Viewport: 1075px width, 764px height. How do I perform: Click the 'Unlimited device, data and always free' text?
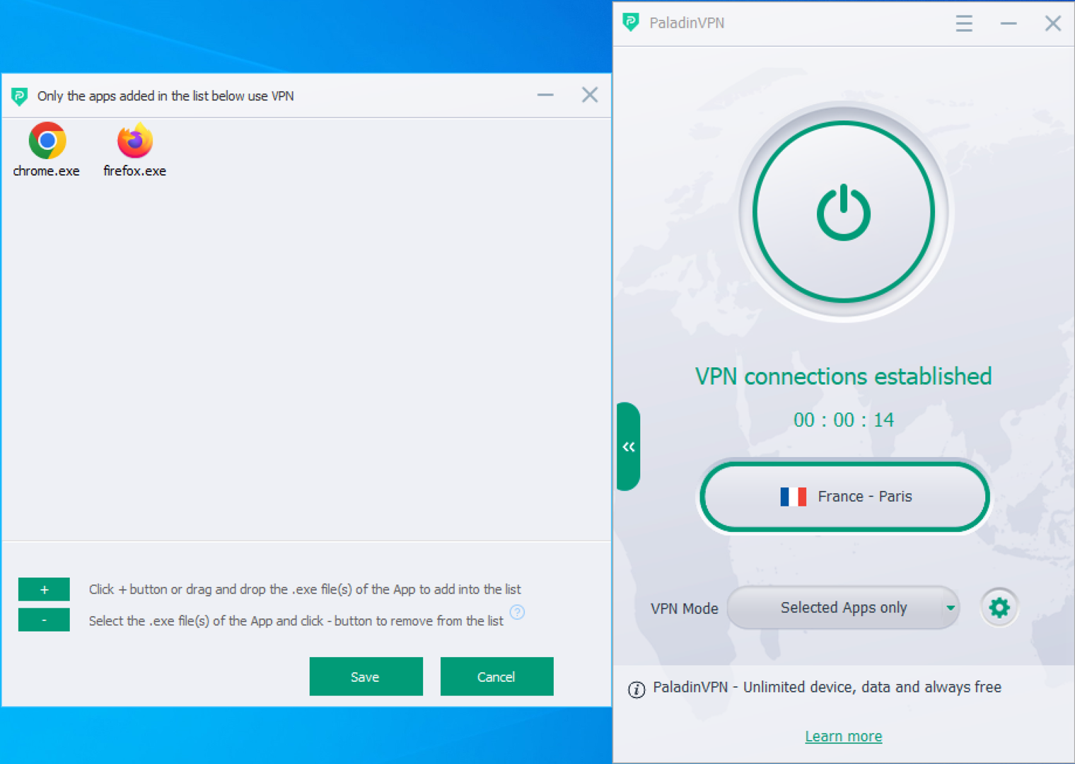point(872,687)
